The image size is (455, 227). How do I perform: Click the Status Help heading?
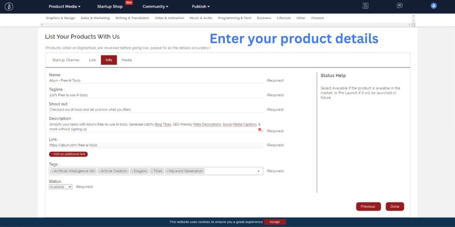pyautogui.click(x=333, y=75)
